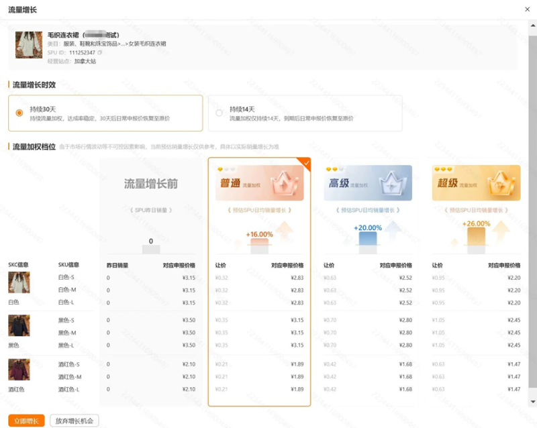Click the 超级 crown banner icon
The height and width of the screenshot is (428, 537).
click(x=476, y=183)
